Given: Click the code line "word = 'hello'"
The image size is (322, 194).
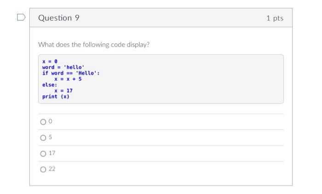Looking at the screenshot, I should 63,67.
